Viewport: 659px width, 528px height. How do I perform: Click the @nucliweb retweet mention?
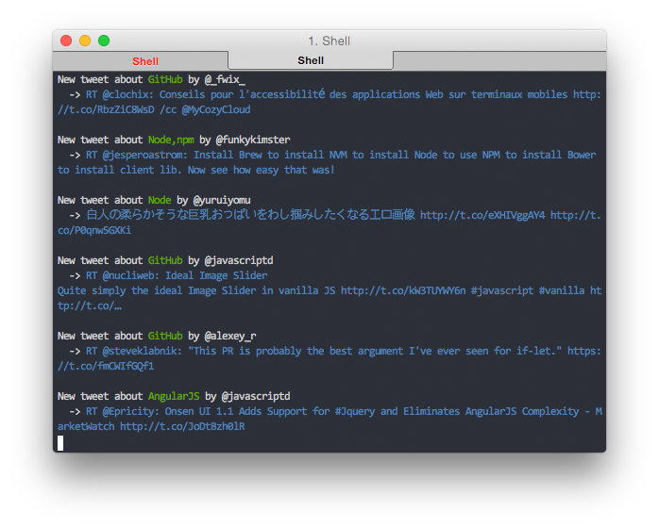click(x=130, y=275)
